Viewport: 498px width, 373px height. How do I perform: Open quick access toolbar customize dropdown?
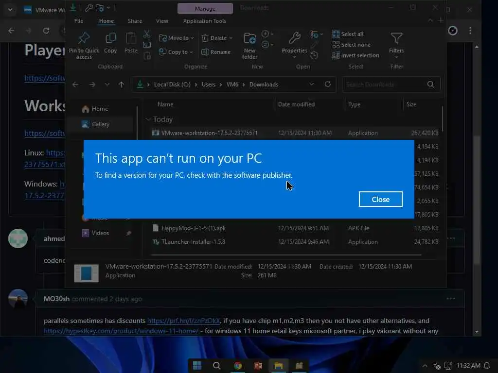[x=108, y=8]
